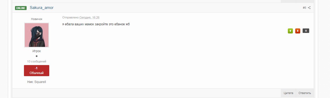The height and width of the screenshot is (98, 330).
Task: Click the word Обычный in the reputation box
Action: [x=37, y=73]
